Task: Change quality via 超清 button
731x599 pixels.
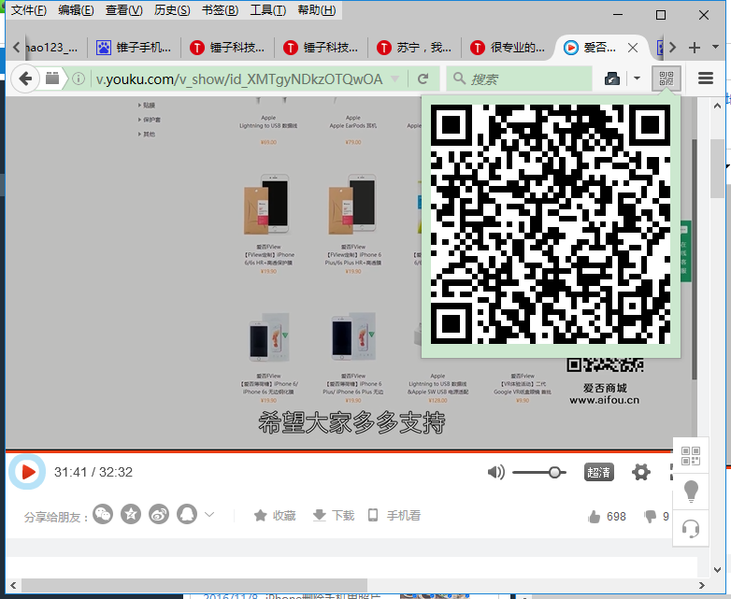Action: point(598,472)
